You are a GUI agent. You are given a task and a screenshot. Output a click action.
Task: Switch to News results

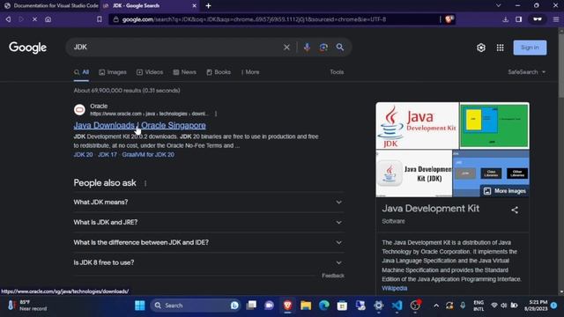pyautogui.click(x=184, y=72)
